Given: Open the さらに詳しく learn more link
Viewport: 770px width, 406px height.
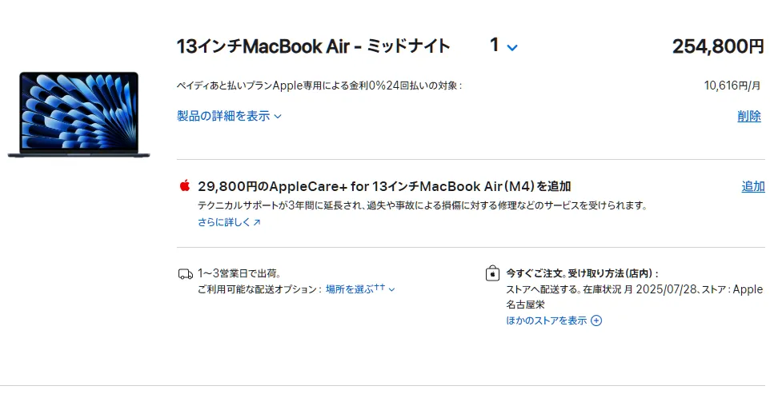Looking at the screenshot, I should click(x=229, y=222).
